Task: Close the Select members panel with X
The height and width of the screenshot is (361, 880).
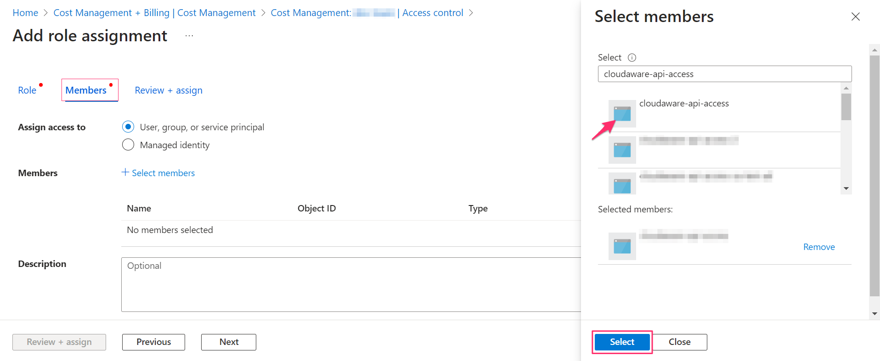Action: [x=855, y=17]
